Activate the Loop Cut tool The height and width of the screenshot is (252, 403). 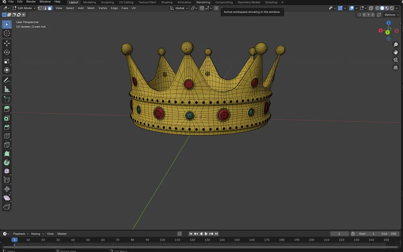pos(6,136)
